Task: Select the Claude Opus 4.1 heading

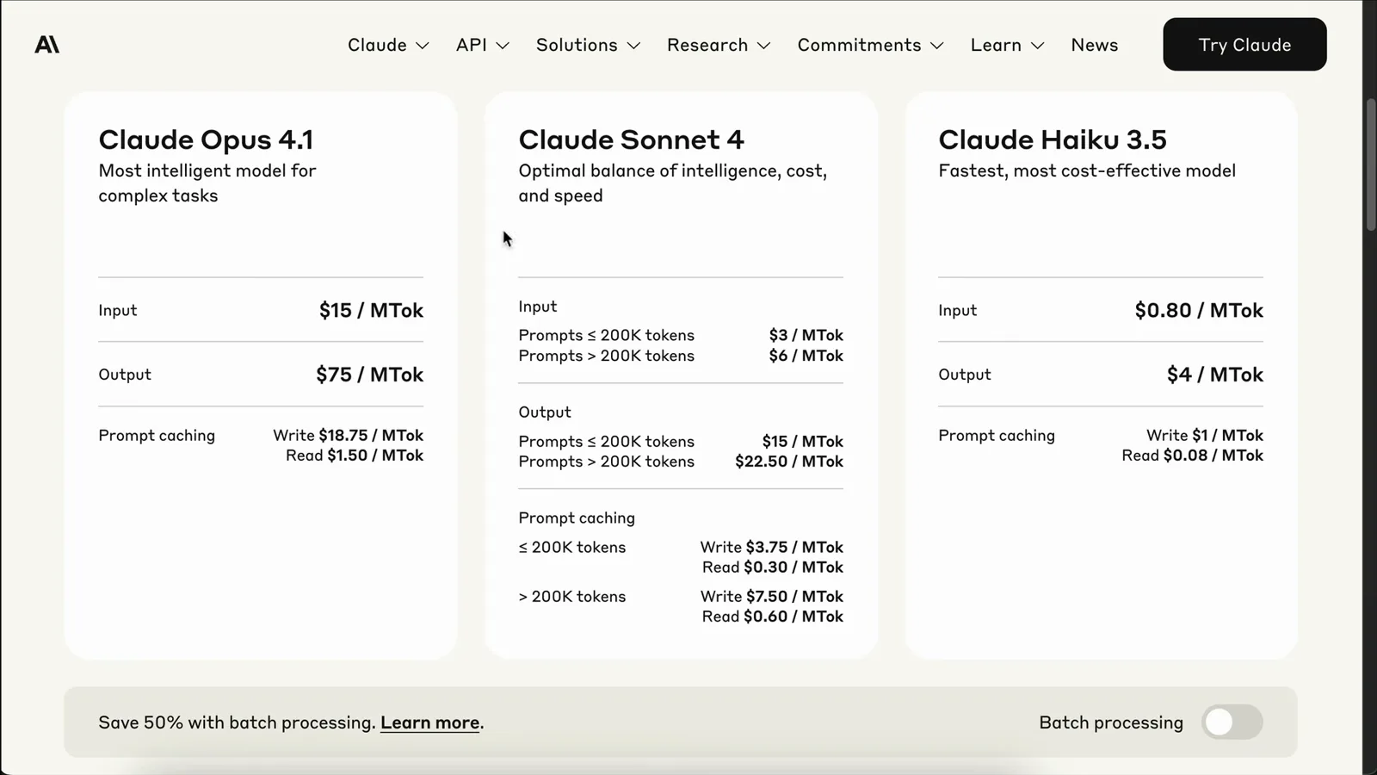Action: pyautogui.click(x=206, y=139)
